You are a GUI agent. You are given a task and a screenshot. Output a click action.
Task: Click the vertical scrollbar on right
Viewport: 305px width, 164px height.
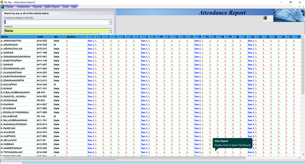[x=303, y=66]
